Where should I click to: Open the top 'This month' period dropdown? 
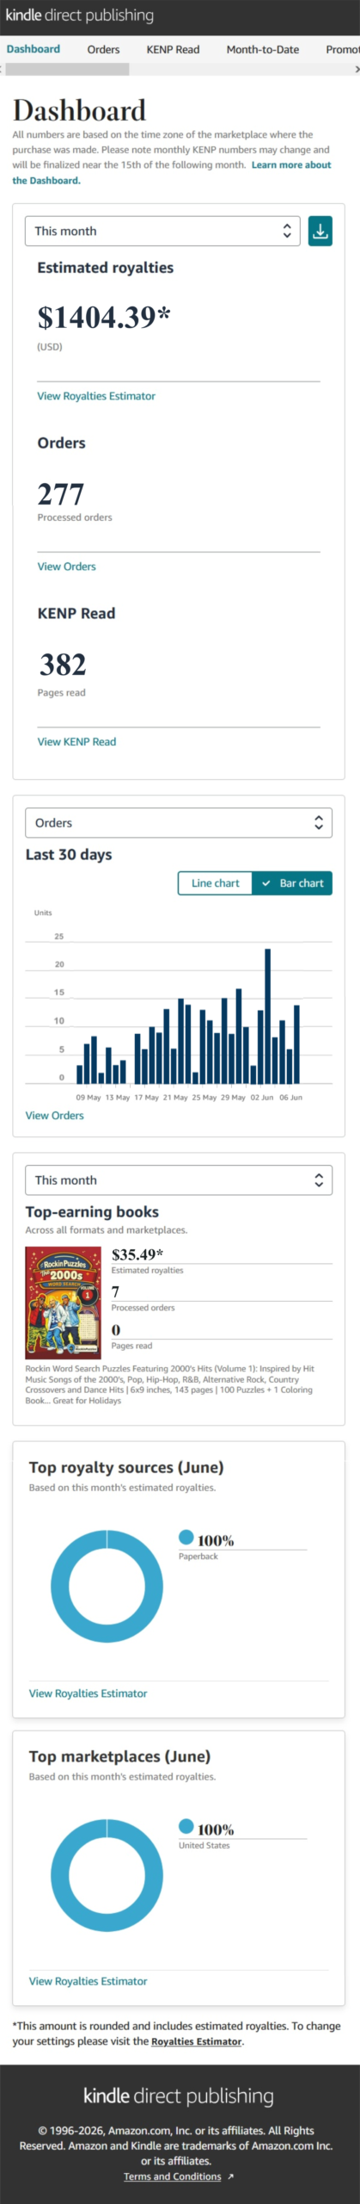162,231
